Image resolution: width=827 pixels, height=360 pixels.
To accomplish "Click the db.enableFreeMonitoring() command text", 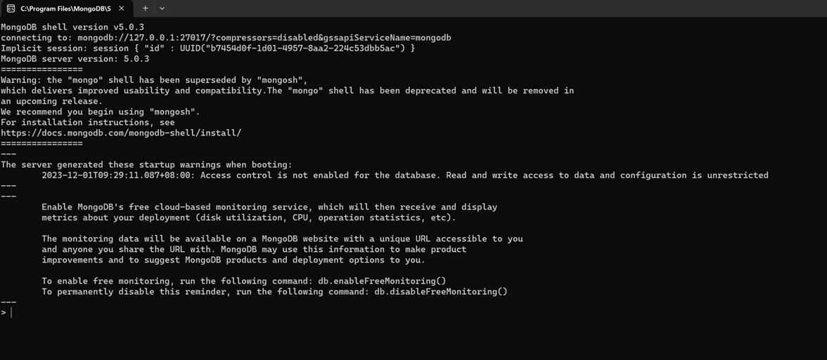I will (382, 281).
